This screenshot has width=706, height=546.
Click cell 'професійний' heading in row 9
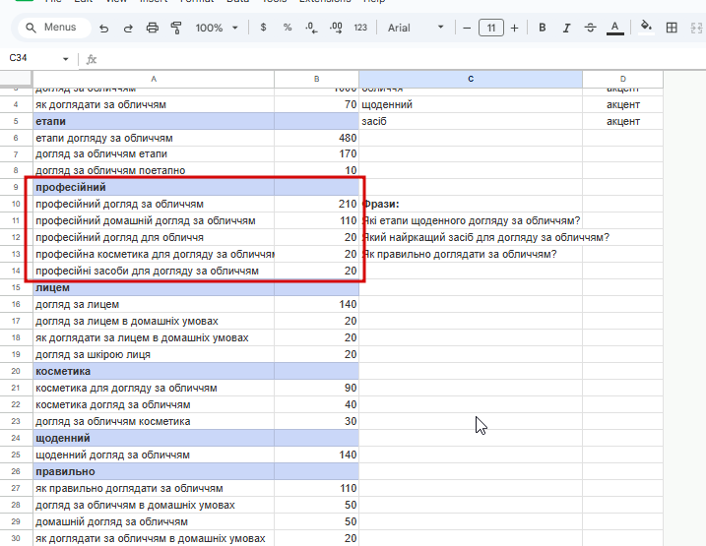154,187
